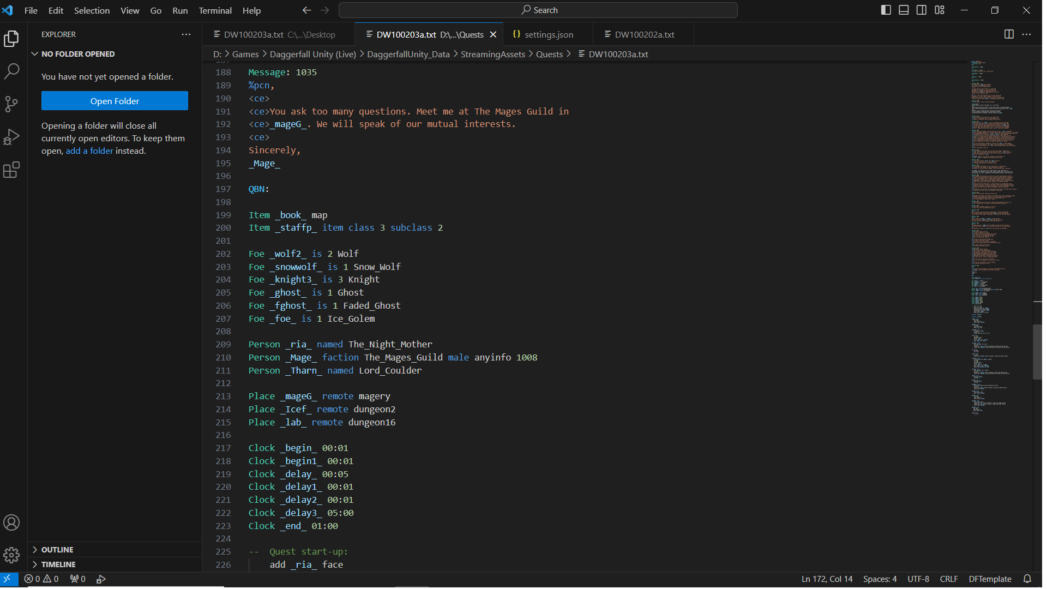Toggle the secondary side bar layout icon
Image resolution: width=1047 pixels, height=589 pixels.
(922, 10)
